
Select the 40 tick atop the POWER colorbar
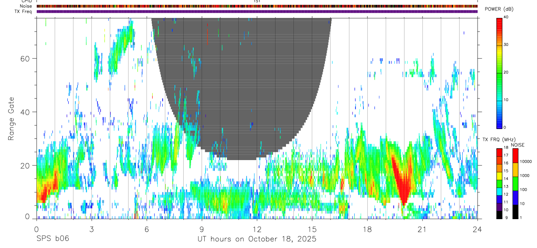(x=506, y=17)
